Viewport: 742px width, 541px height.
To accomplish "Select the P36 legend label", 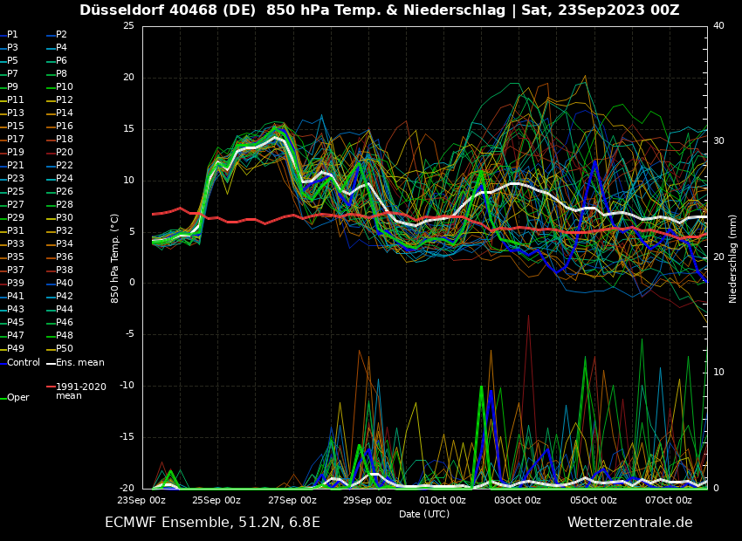I will point(65,257).
